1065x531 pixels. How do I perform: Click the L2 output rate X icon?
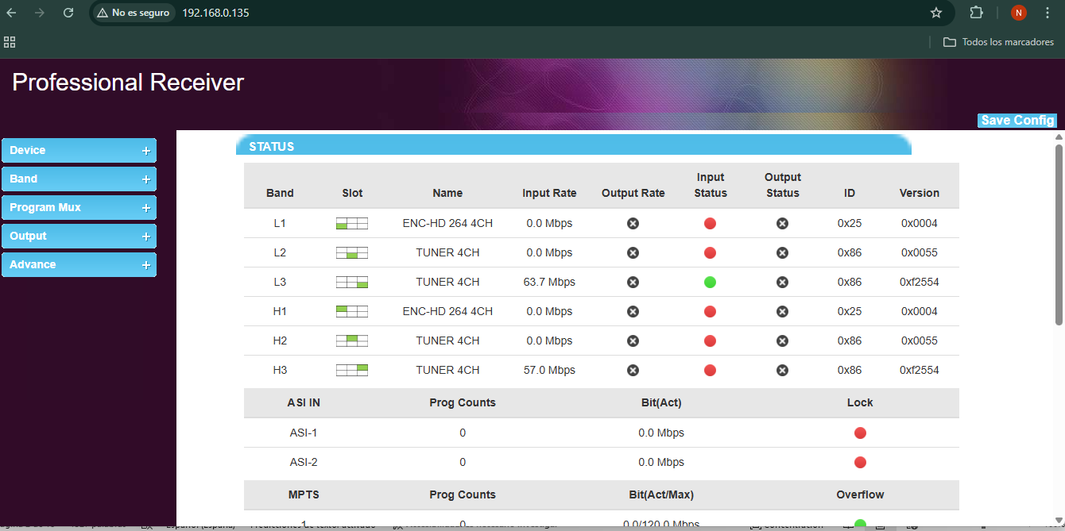[633, 253]
